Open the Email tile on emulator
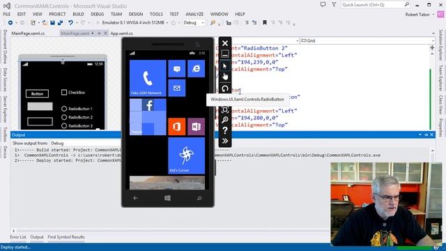Image resolution: width=446 pixels, height=251 pixels. [176, 88]
